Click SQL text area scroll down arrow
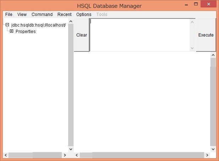This screenshot has width=219, height=161. pos(192,48)
